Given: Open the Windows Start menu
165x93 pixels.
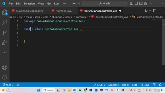Looking at the screenshot, I should point(38,90).
